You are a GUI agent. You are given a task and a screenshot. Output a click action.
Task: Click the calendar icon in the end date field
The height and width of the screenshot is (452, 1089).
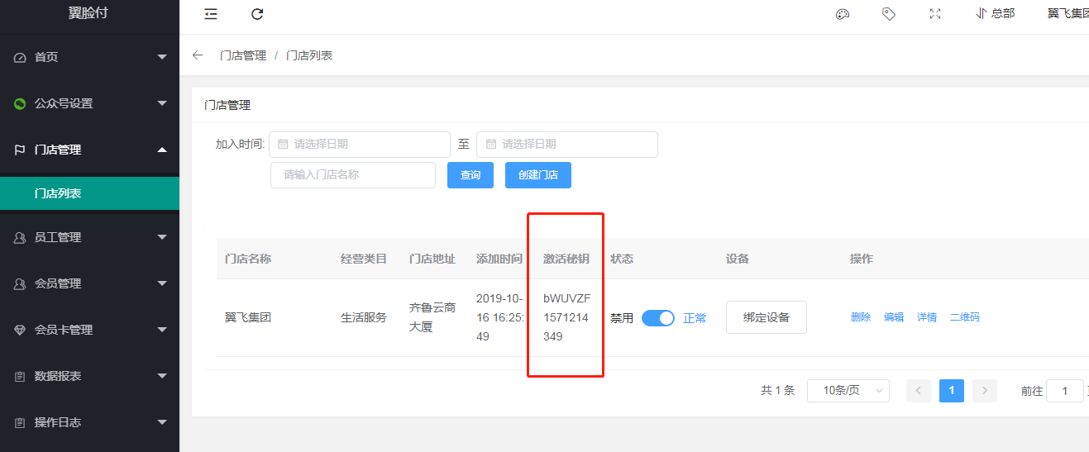[x=491, y=144]
